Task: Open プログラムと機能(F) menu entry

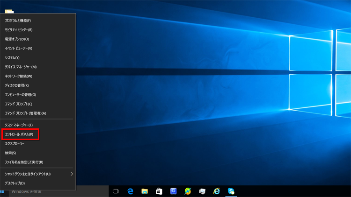Action: click(x=18, y=21)
